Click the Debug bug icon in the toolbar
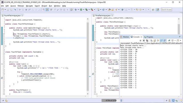183x103 pixels. 75,9
